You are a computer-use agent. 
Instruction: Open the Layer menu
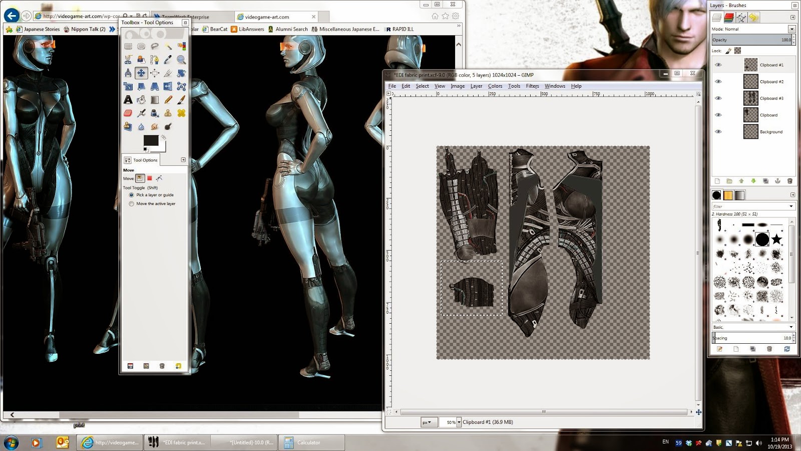point(476,86)
